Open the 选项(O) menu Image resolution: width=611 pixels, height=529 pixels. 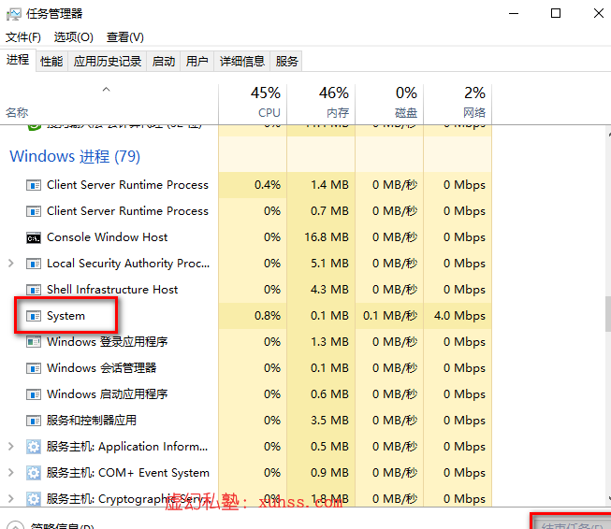(74, 37)
